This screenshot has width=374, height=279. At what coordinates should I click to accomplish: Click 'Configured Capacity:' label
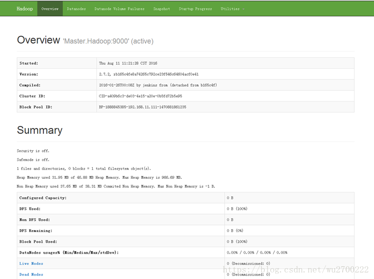(x=43, y=198)
